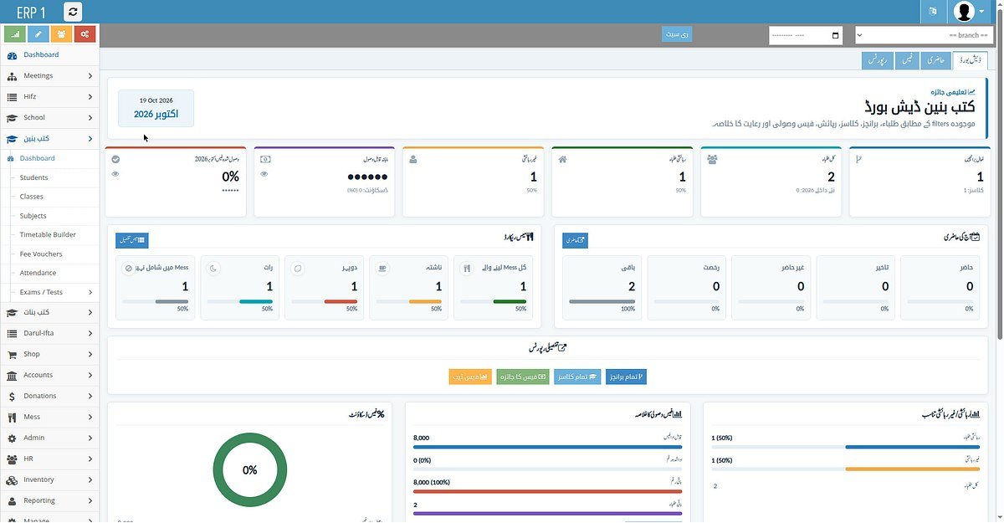
Task: Click the check-circle icon on collected fee card
Action: pos(115,159)
